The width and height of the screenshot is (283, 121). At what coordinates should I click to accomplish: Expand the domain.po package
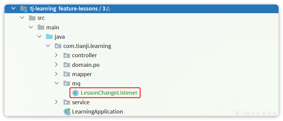[x=56, y=64]
